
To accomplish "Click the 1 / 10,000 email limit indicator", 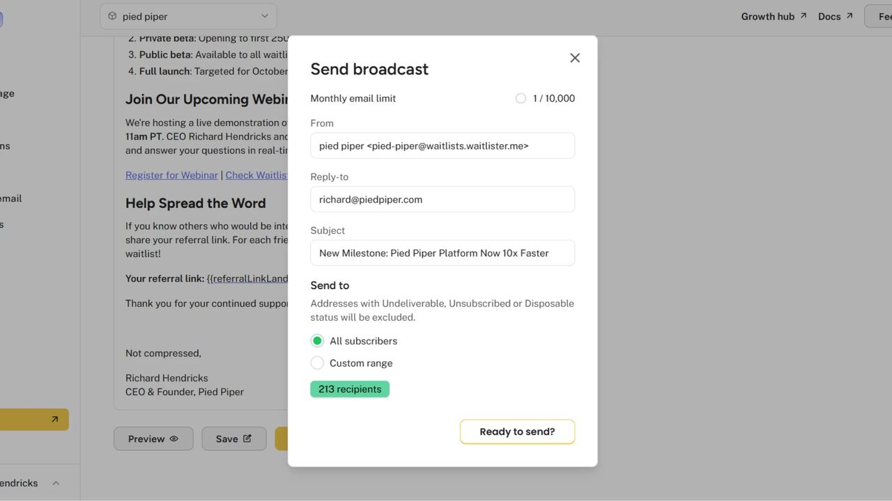I will [555, 98].
